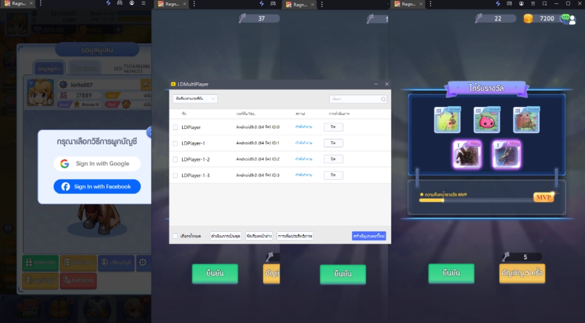
Task: Click the green confirm button in the third window
Action: click(343, 274)
